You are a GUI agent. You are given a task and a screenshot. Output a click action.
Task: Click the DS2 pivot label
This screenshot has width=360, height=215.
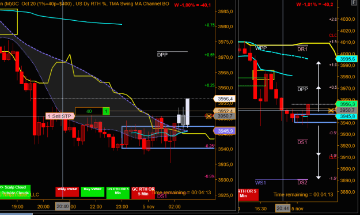[302, 183]
